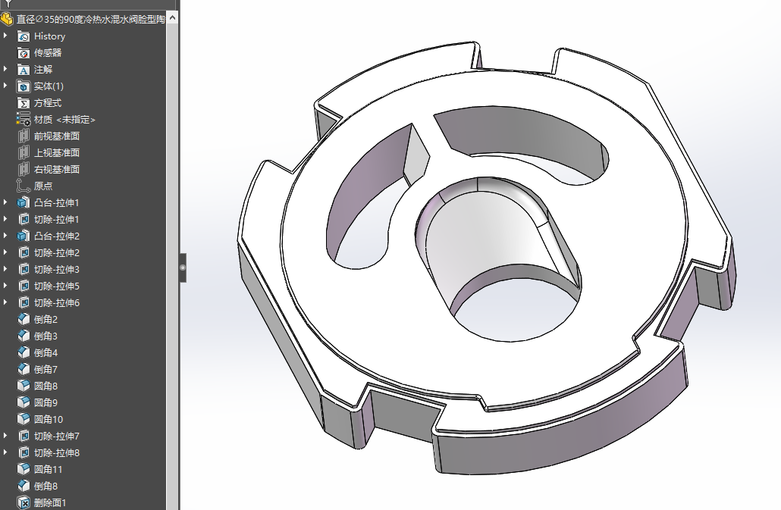Click the 圆角10 fillet icon
781x510 pixels.
pyautogui.click(x=24, y=420)
